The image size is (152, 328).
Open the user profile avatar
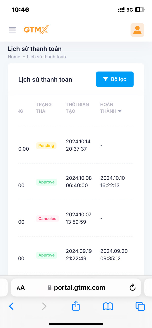pyautogui.click(x=137, y=30)
